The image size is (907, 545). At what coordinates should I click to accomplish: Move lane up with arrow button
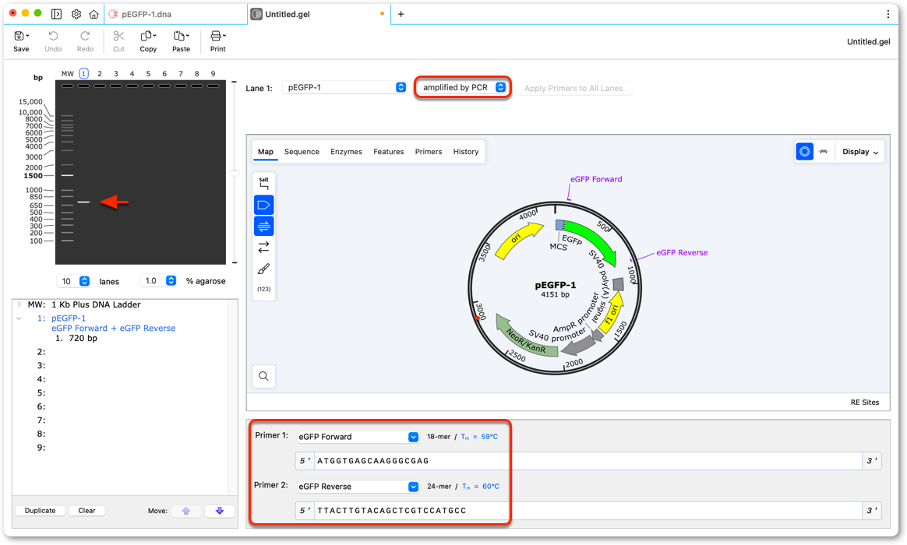click(x=186, y=511)
